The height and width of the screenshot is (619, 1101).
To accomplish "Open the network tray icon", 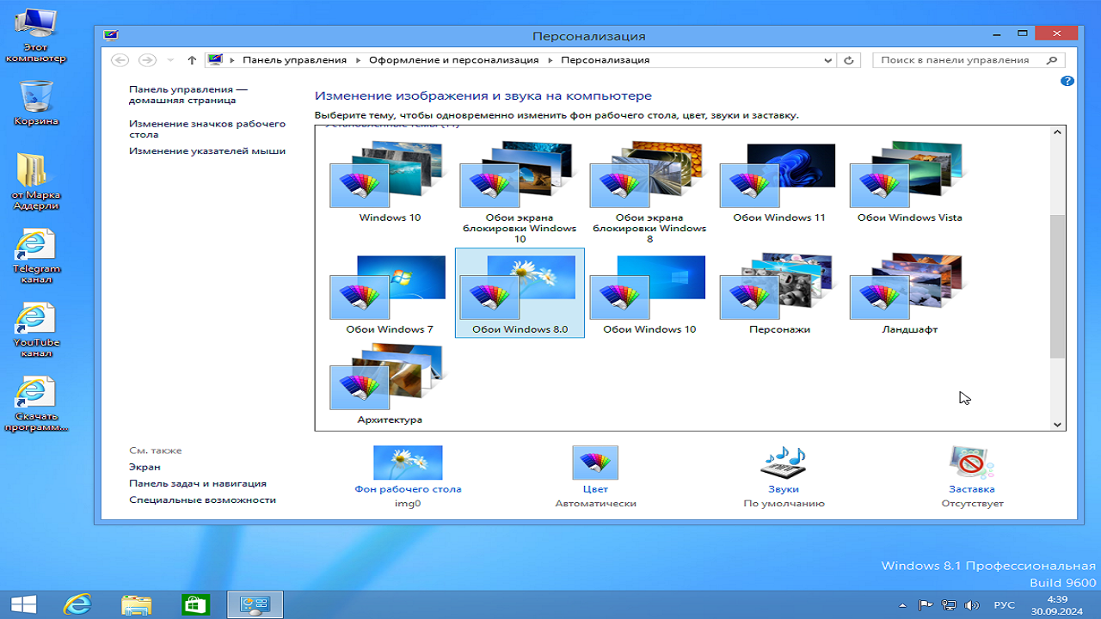I will pyautogui.click(x=949, y=604).
